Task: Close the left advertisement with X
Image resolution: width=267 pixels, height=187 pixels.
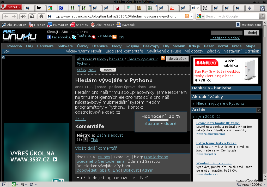Action: point(3,57)
